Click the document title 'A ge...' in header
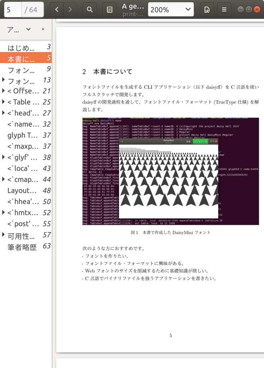264x368 pixels. (133, 6)
